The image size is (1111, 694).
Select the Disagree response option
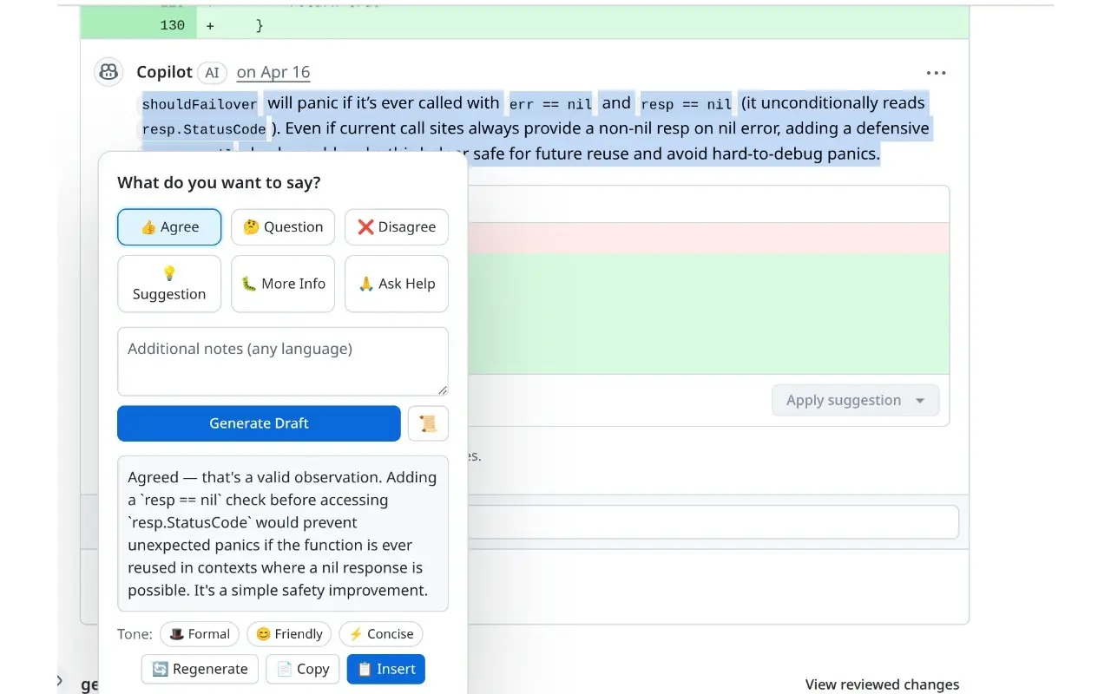(397, 227)
